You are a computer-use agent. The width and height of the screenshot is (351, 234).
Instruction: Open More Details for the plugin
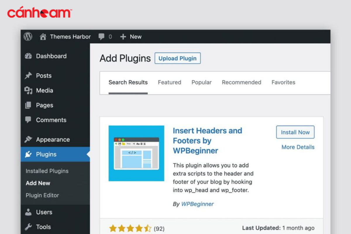pyautogui.click(x=298, y=147)
